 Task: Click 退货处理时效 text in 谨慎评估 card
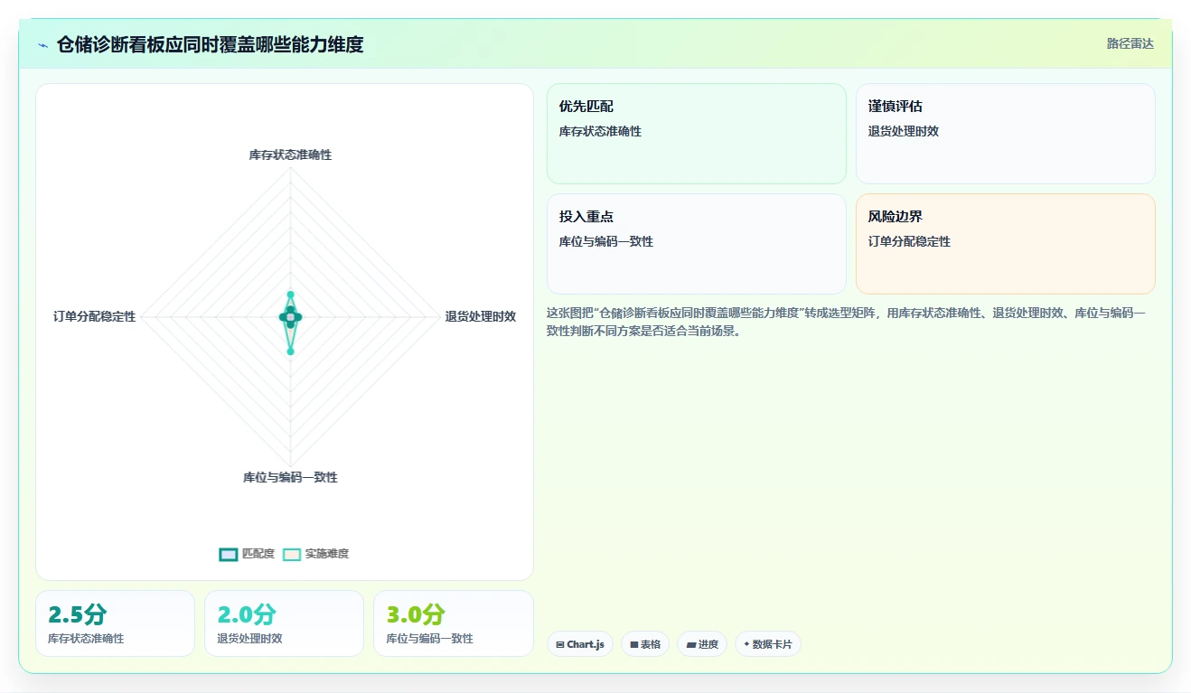click(x=904, y=131)
